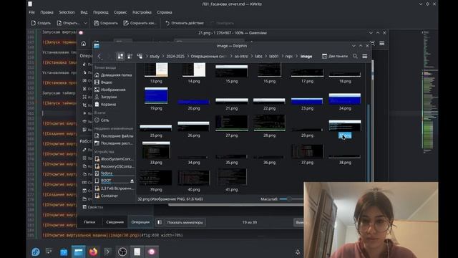The image size is (458, 258).
Task: Toggle Gwenview sidebar icon near thumbnails button
Action: [160, 222]
